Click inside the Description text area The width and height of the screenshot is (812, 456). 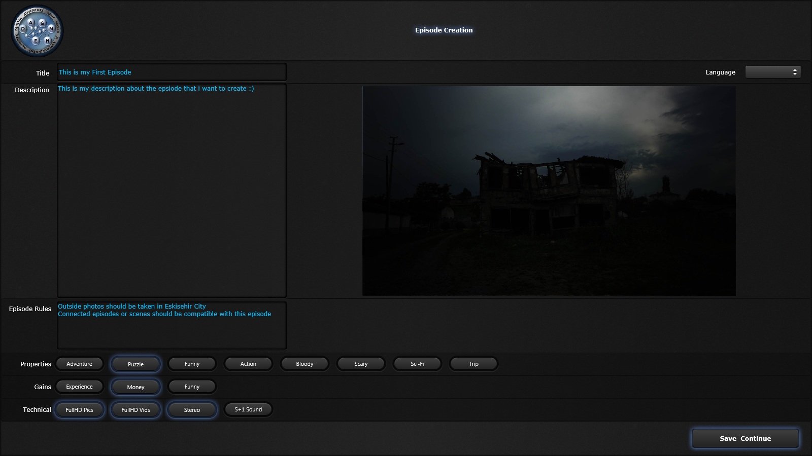pos(172,191)
